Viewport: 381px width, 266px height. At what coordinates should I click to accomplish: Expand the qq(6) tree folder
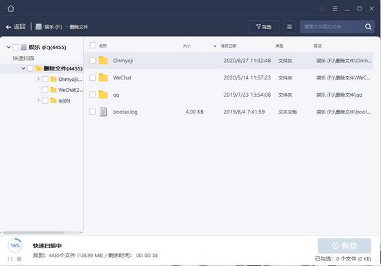[38, 100]
